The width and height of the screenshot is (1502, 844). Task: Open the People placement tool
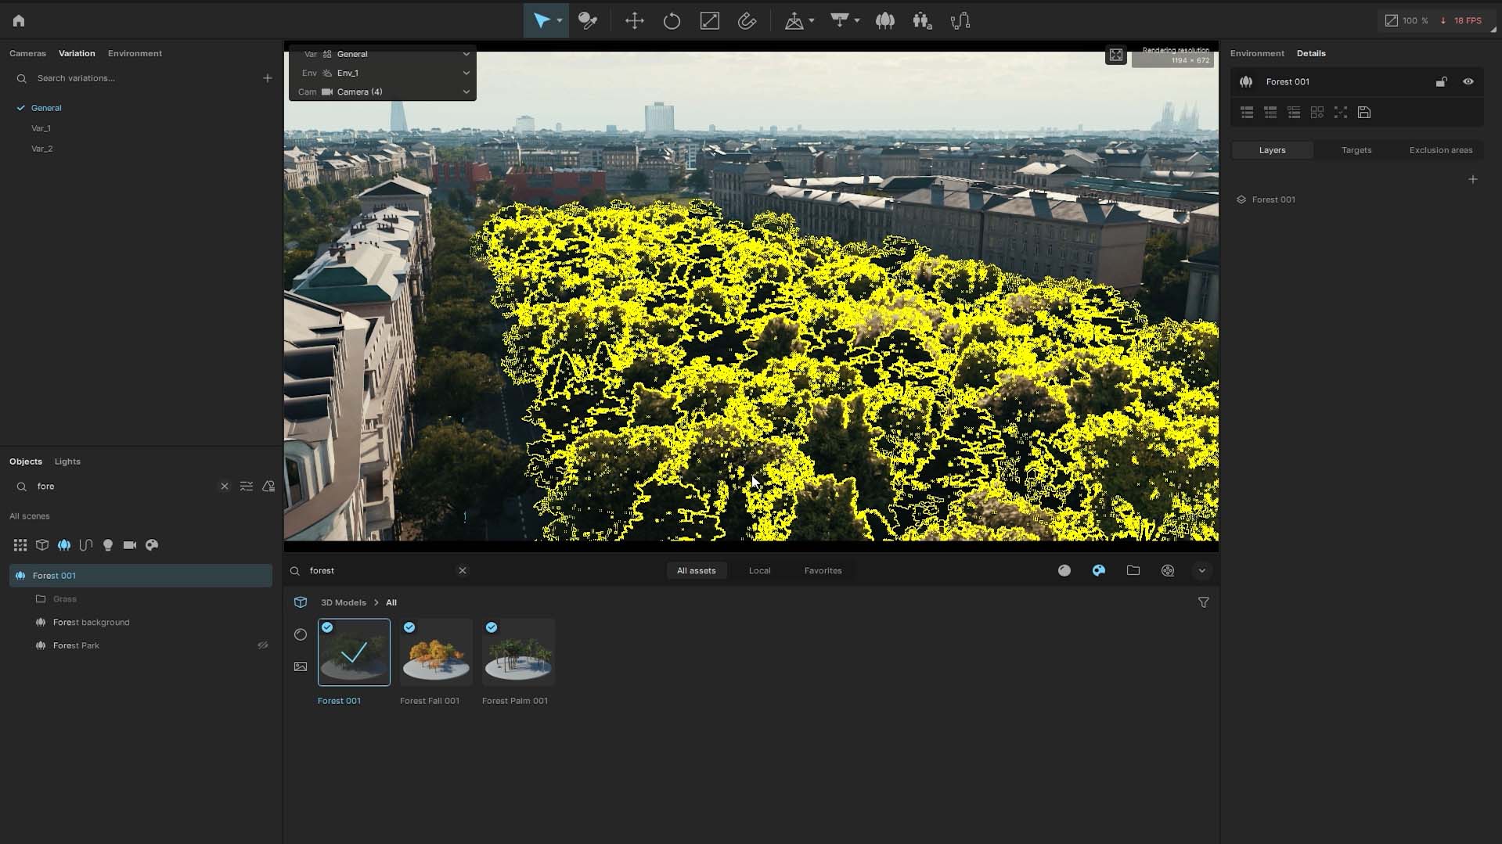pos(922,21)
